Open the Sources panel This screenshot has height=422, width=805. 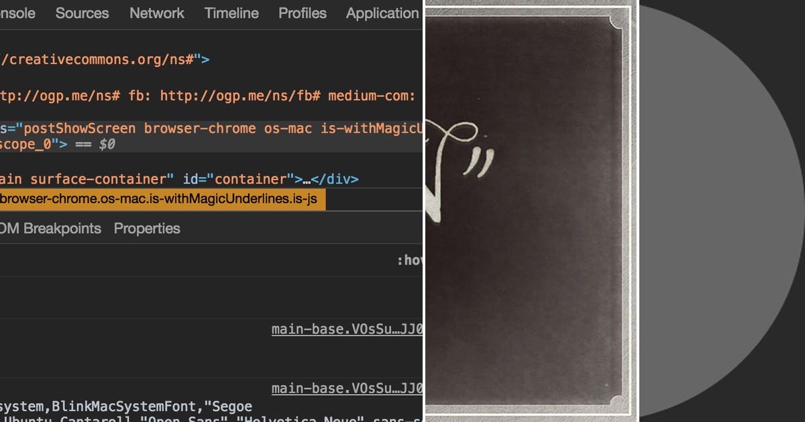(82, 13)
